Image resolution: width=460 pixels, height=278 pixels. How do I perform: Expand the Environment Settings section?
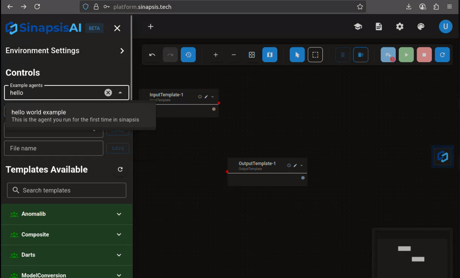(122, 51)
